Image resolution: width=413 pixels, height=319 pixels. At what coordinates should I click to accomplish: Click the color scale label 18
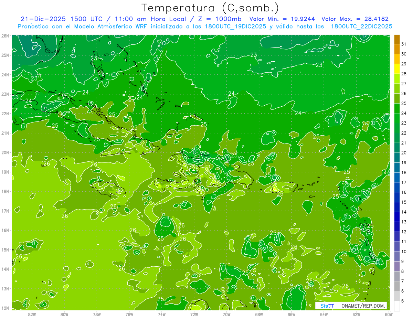click(x=404, y=172)
